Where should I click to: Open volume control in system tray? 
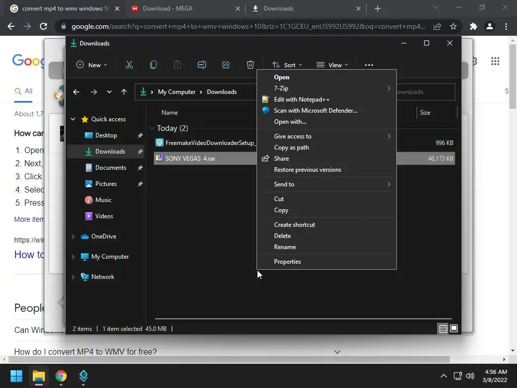[x=470, y=376]
